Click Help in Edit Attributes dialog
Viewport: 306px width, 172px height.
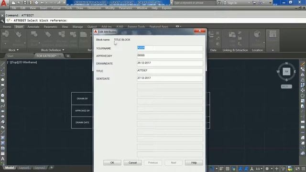[194, 162]
